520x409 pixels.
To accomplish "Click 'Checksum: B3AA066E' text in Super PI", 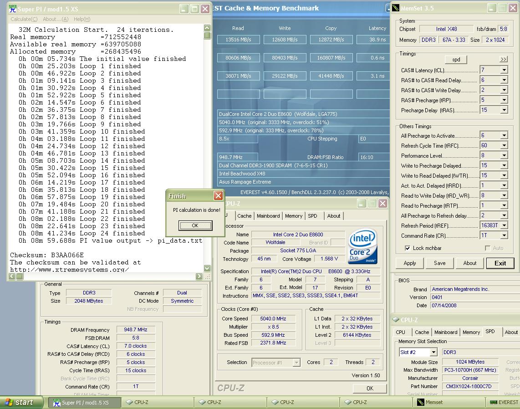I will pos(47,255).
